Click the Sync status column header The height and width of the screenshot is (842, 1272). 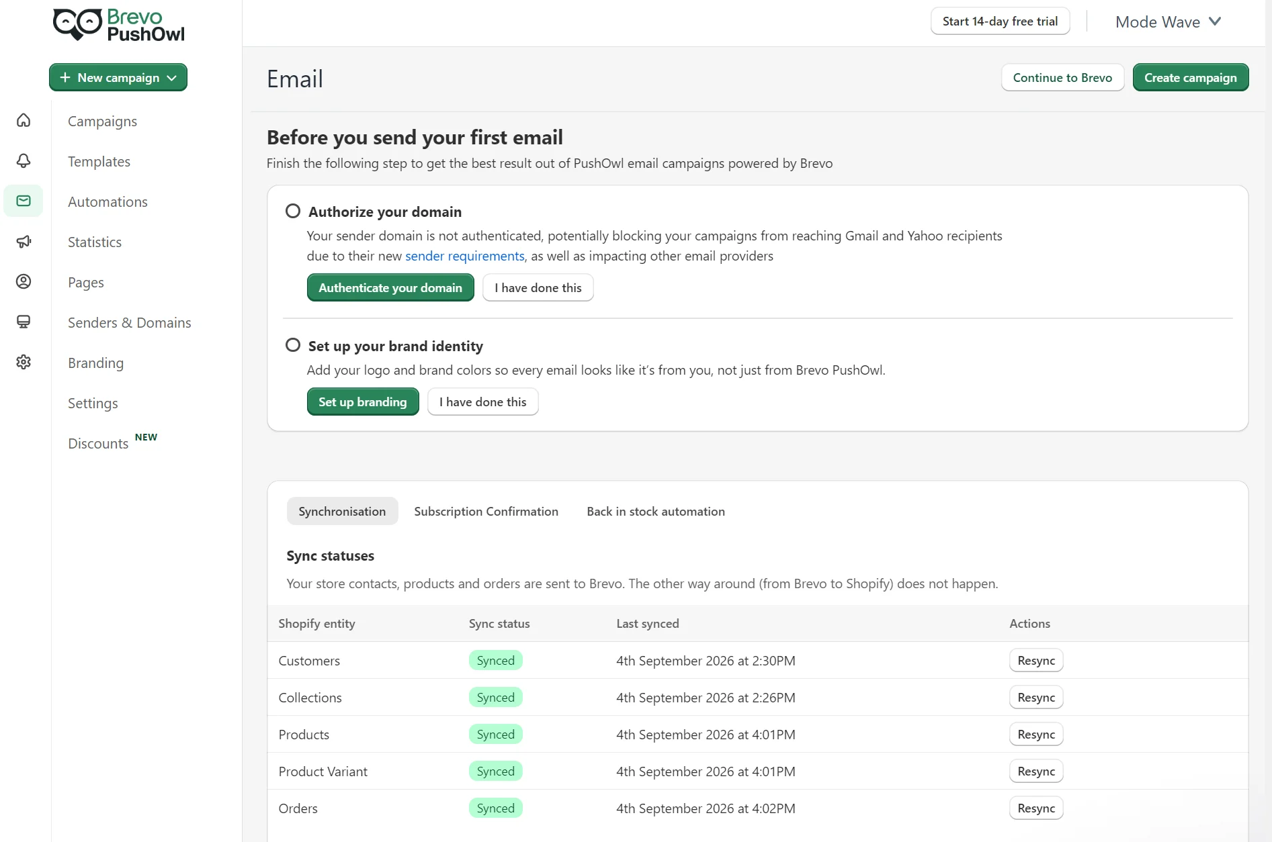(499, 623)
